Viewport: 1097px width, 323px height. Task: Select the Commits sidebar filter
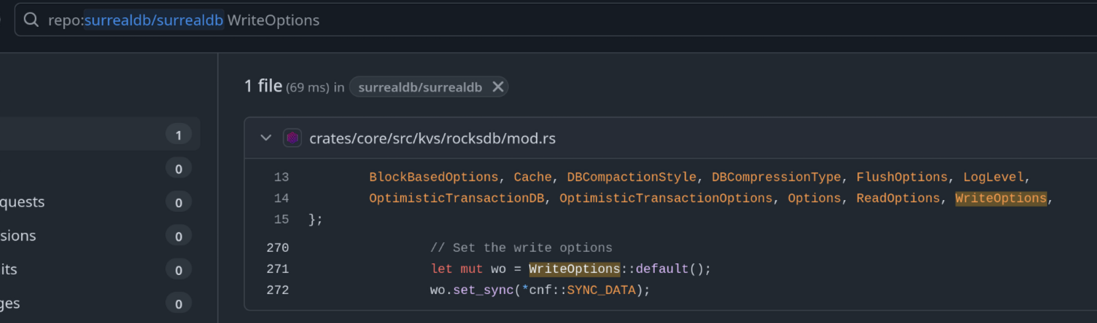coord(100,269)
